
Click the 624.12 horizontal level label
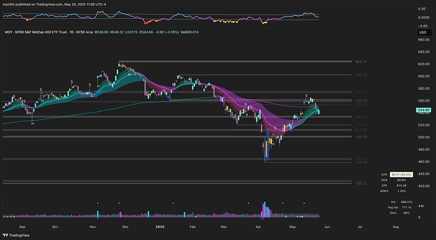[361, 62]
